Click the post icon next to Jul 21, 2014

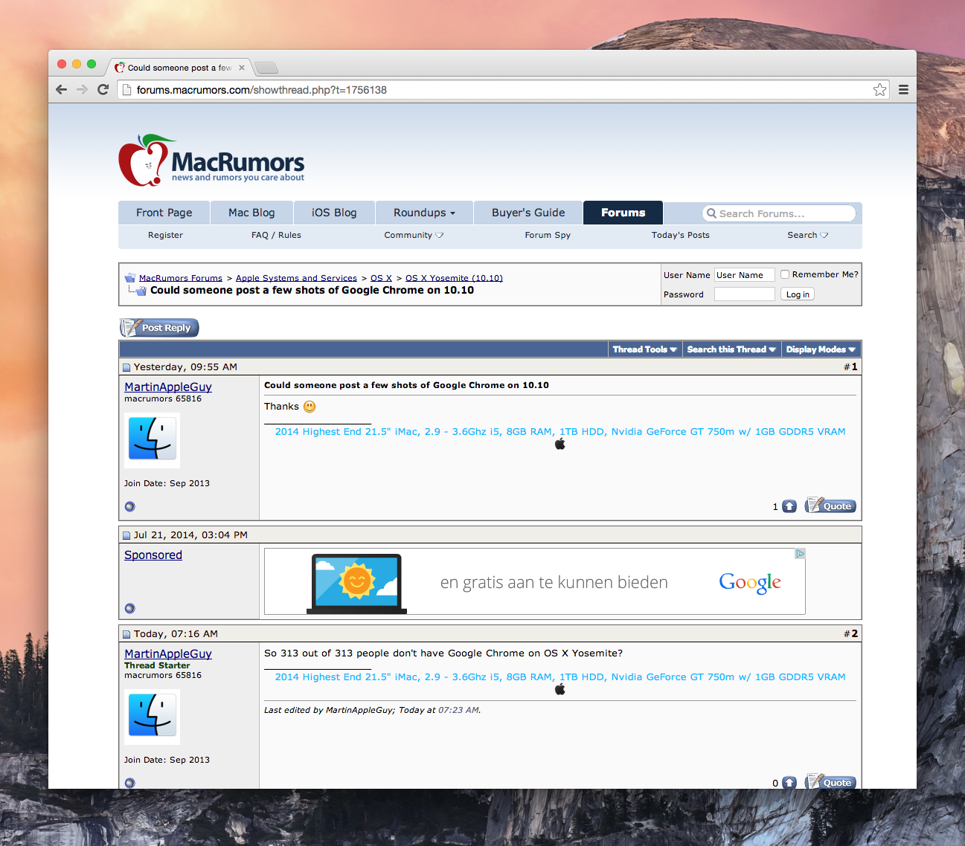coord(126,535)
